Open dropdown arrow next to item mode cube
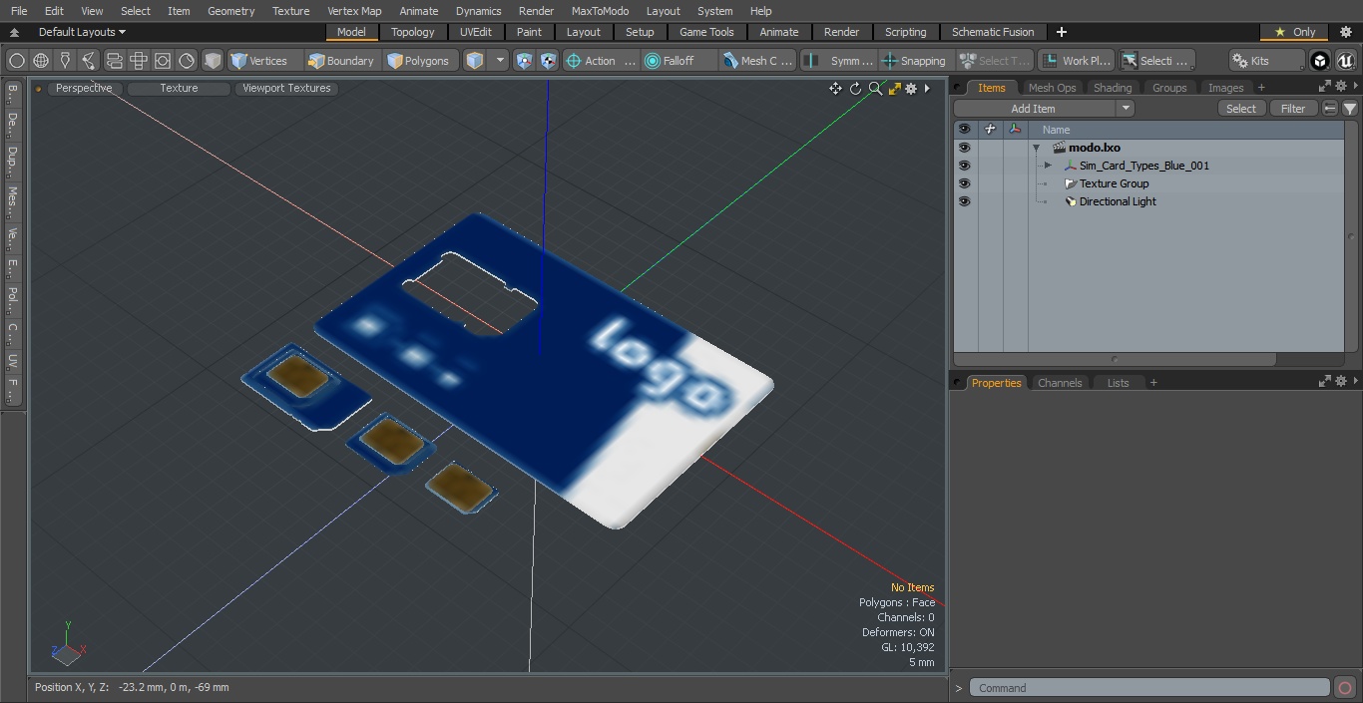1363x703 pixels. click(x=500, y=61)
